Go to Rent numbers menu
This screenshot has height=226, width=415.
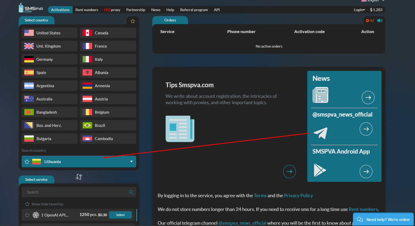point(87,10)
